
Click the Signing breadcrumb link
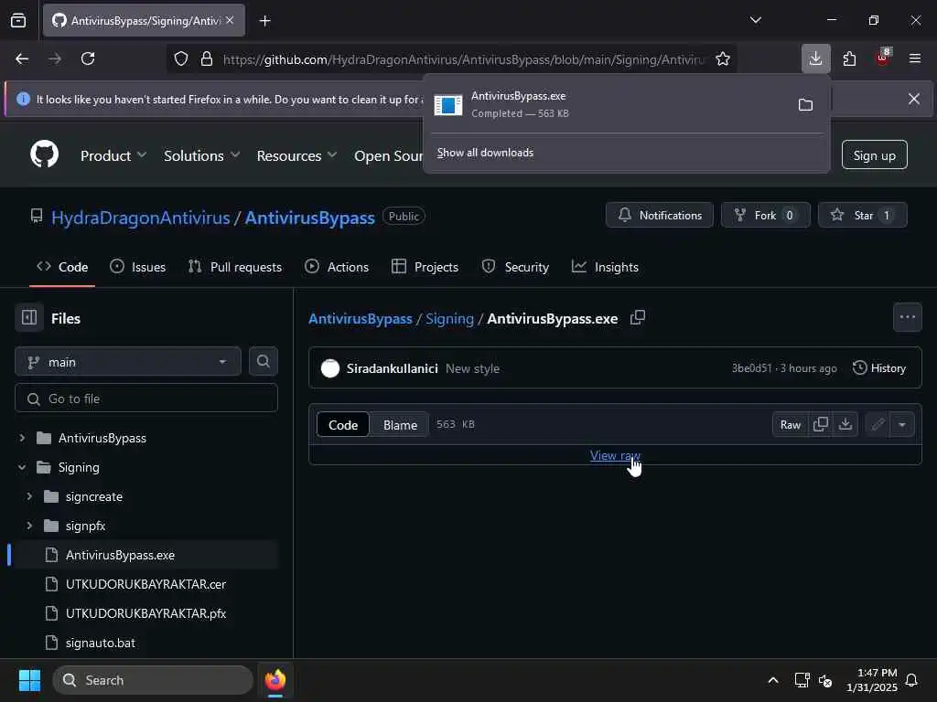449,318
